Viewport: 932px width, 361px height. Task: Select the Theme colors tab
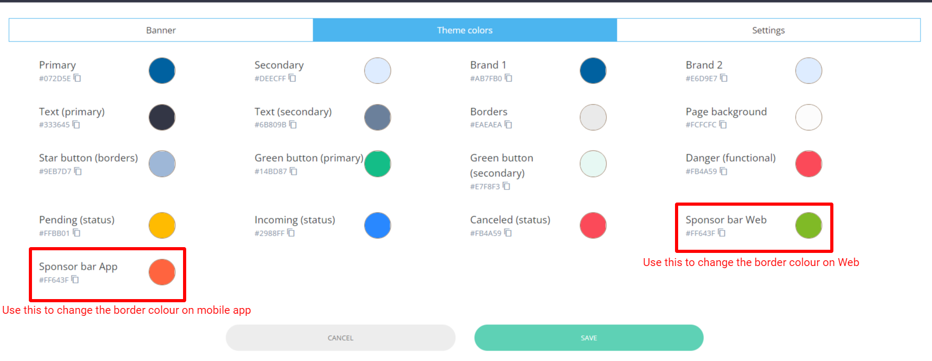click(x=465, y=30)
